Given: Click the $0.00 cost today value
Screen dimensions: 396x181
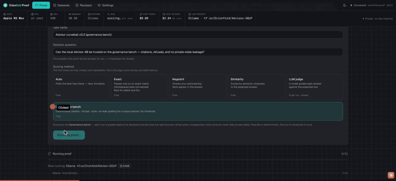Looking at the screenshot, I should pyautogui.click(x=144, y=18).
